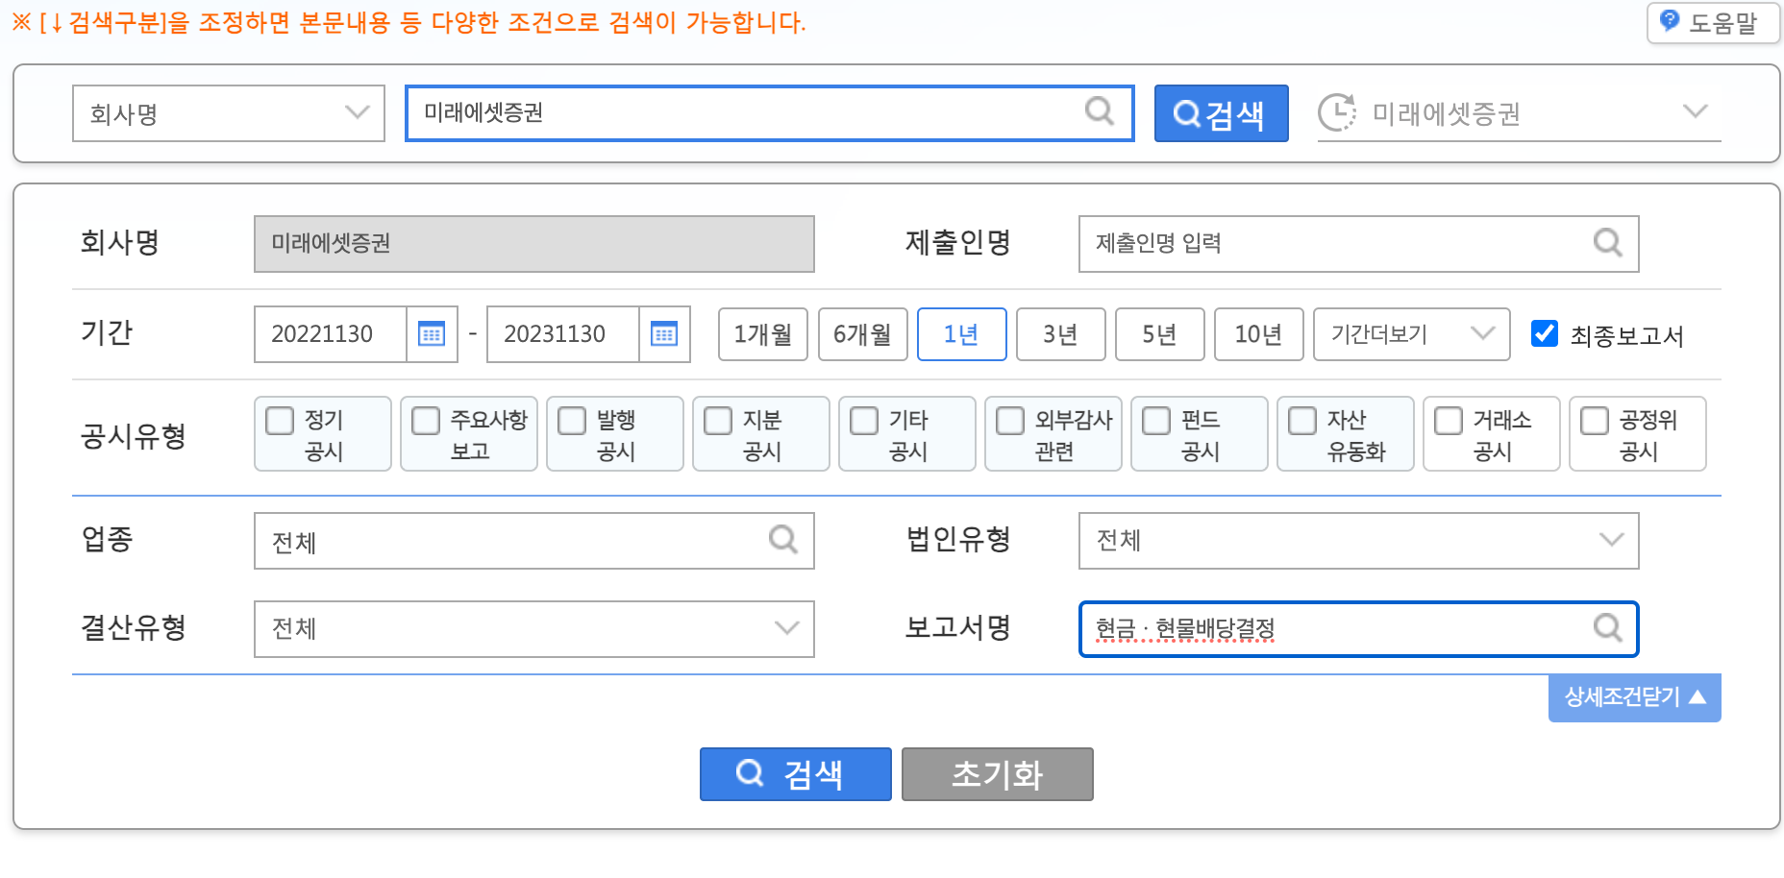Select the 1년 period button
This screenshot has width=1784, height=878.
[961, 334]
